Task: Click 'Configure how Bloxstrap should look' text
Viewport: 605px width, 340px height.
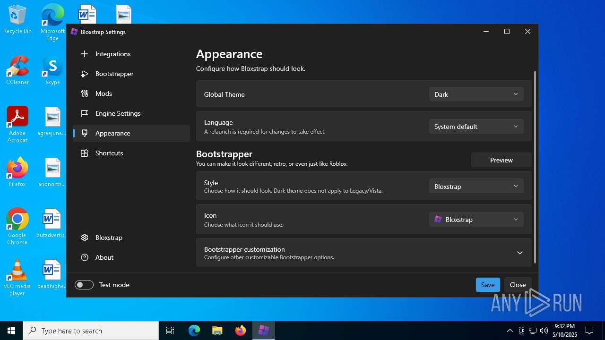Action: point(251,68)
